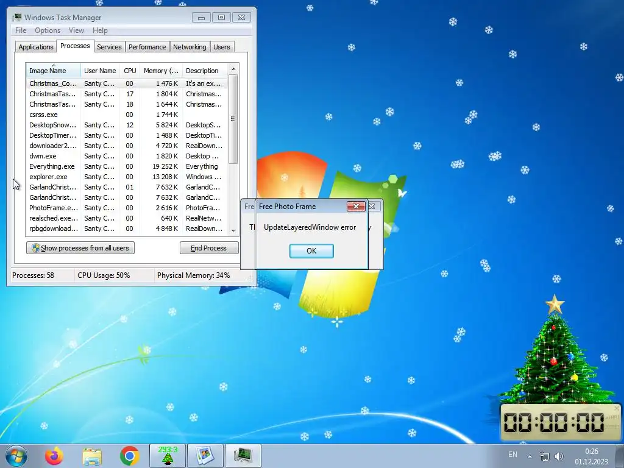Select ChristmasTas... row using 17 CPU
This screenshot has width=624, height=468.
click(127, 94)
